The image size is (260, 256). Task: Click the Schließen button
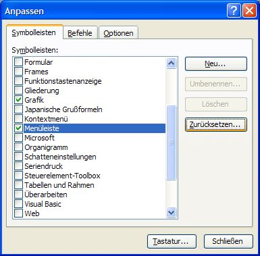tap(228, 241)
